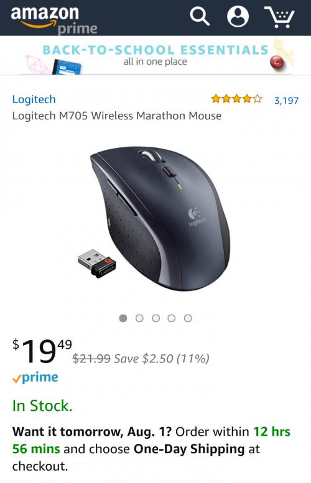311x483 pixels.
Task: Open the 3,197 reviews link
Action: click(x=286, y=101)
